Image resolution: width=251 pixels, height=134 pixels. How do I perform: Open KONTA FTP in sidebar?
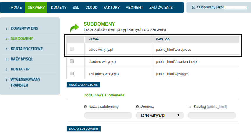pyautogui.click(x=20, y=69)
